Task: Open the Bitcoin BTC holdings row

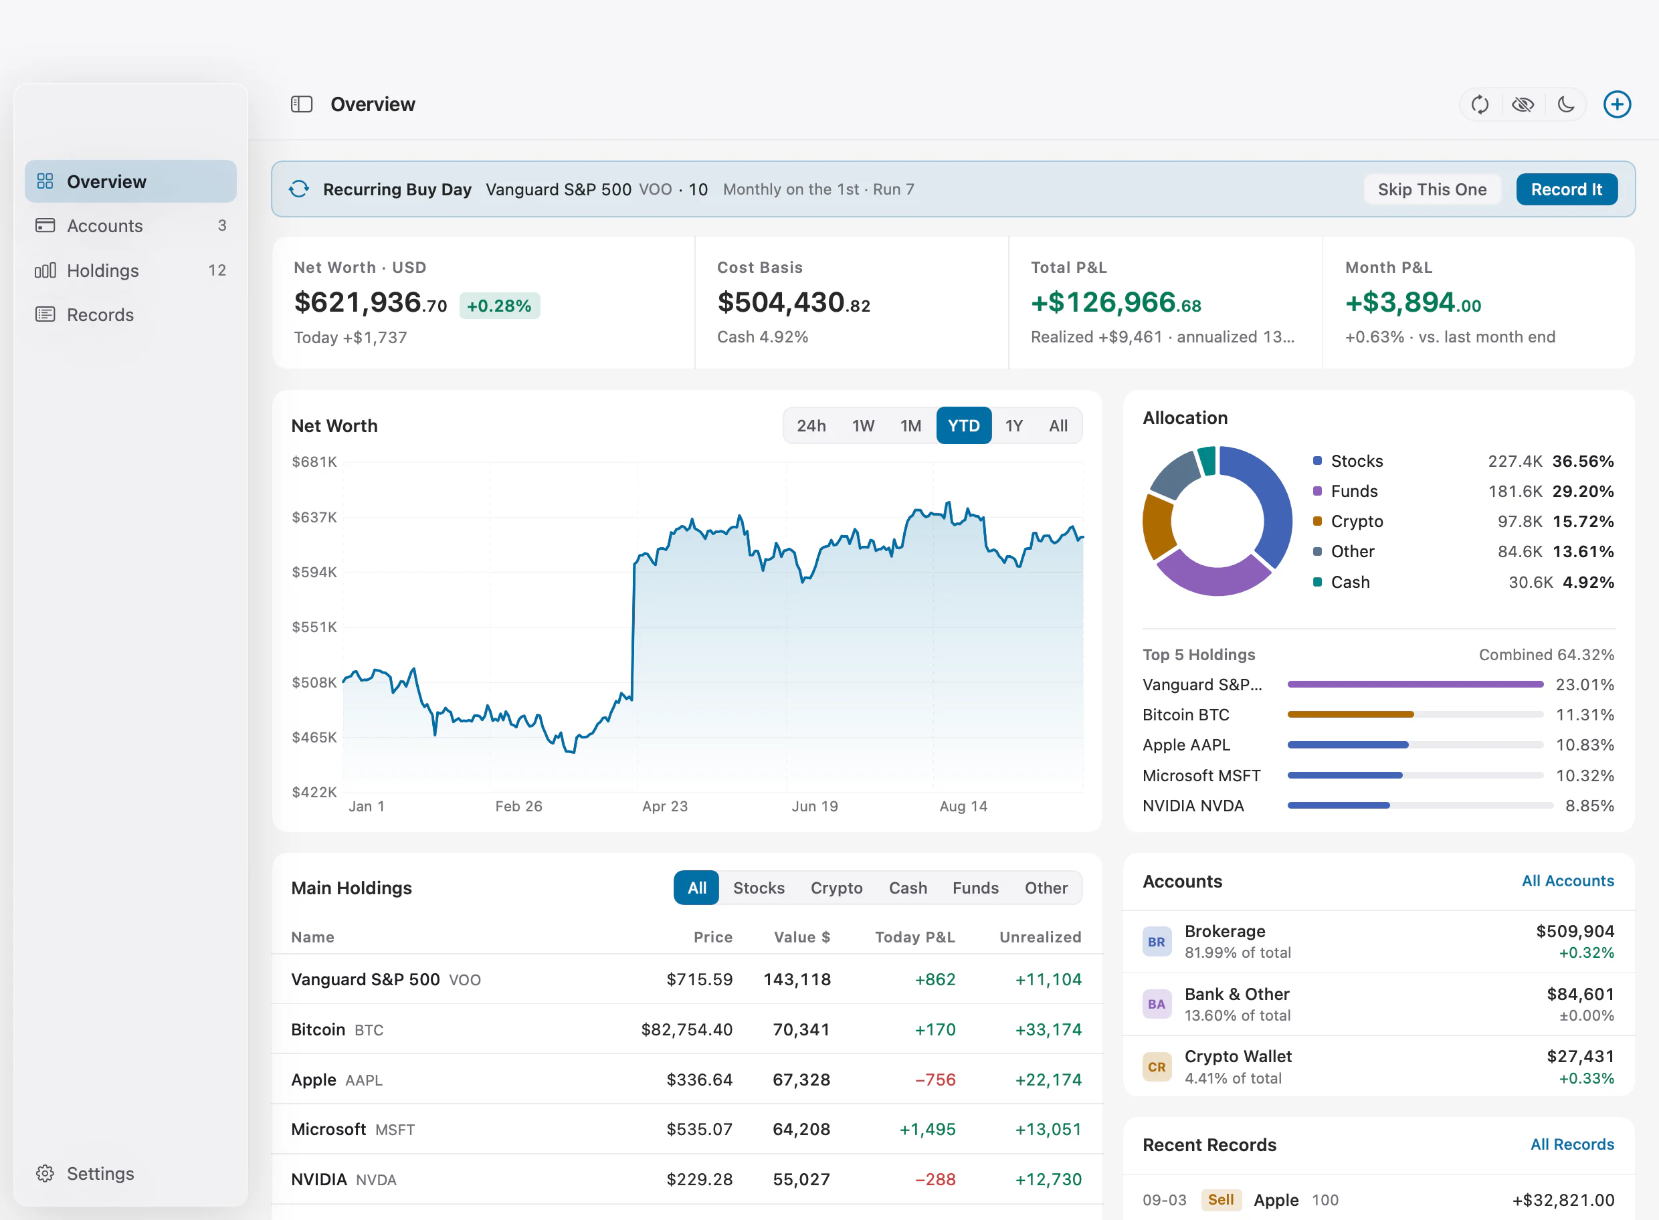Action: click(687, 1029)
